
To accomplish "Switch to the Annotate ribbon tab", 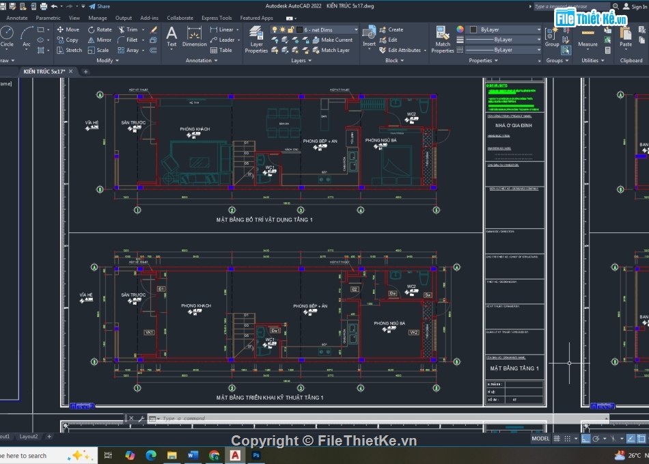I will click(x=16, y=18).
